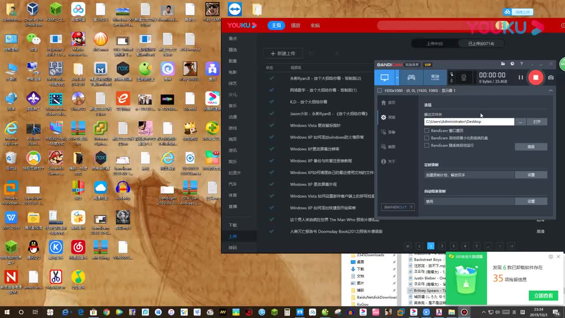The image size is (565, 318).
Task: Select Youku 播放 top tab
Action: pyautogui.click(x=296, y=26)
